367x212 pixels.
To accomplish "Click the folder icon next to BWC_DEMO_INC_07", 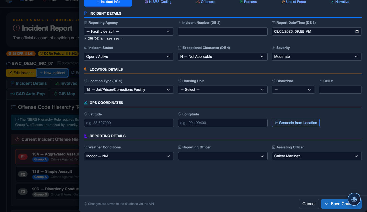I will pyautogui.click(x=8, y=63).
